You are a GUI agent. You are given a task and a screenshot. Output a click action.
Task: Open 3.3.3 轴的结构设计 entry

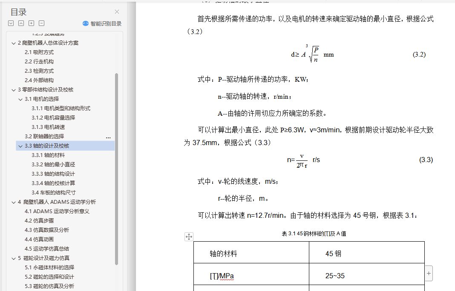point(53,174)
